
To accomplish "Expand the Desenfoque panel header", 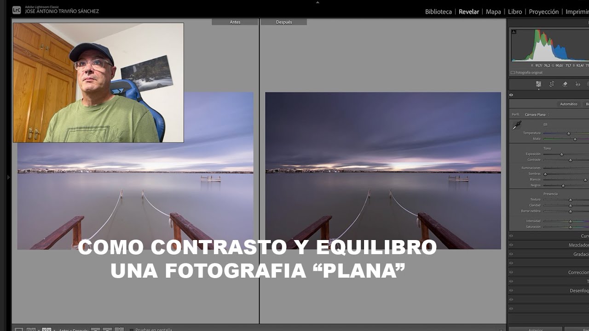I will [549, 291].
